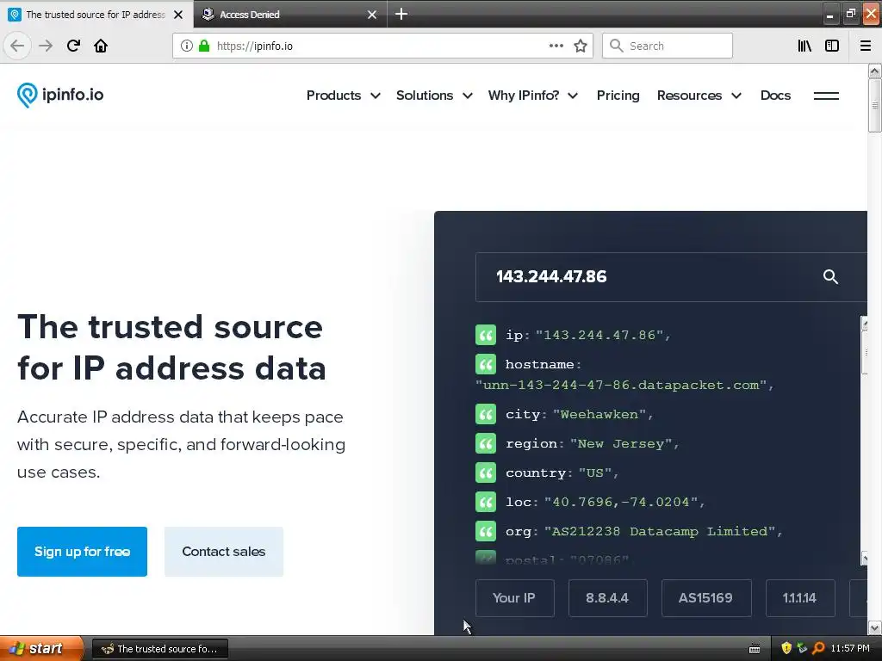Click quote icon beside city field
The height and width of the screenshot is (661, 882).
coord(486,414)
